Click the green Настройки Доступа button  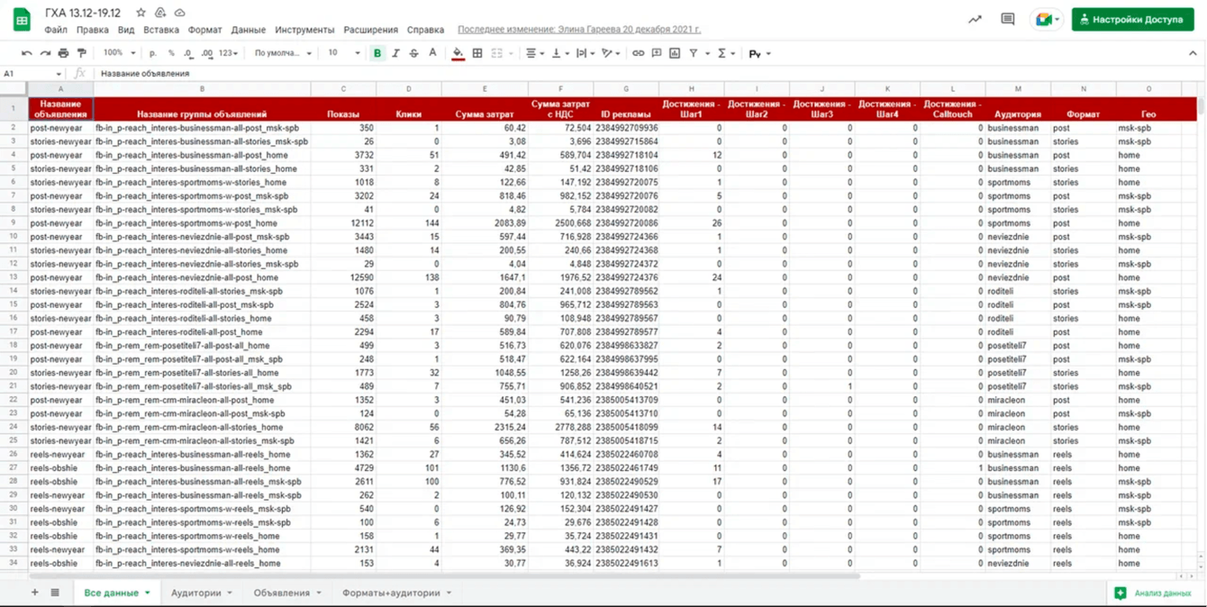[1132, 19]
